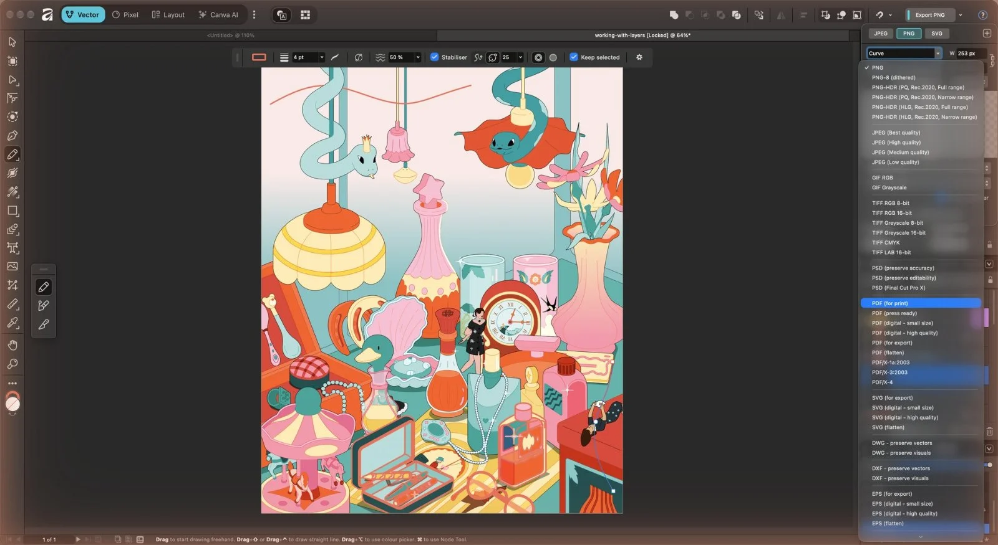
Task: Click the JPEG preset button
Action: coord(881,34)
